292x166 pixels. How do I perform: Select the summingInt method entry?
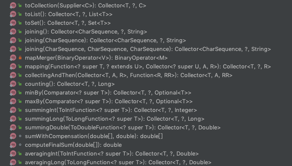pyautogui.click(x=111, y=110)
